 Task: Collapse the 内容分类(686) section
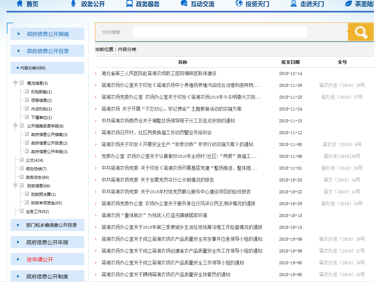(18, 68)
